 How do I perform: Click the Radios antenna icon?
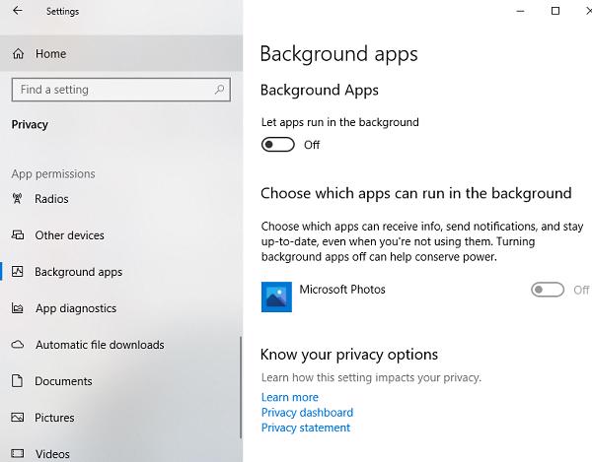[18, 199]
